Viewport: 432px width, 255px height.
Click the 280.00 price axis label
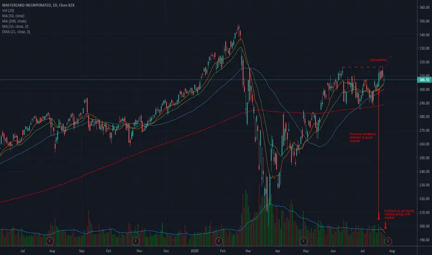424,117
